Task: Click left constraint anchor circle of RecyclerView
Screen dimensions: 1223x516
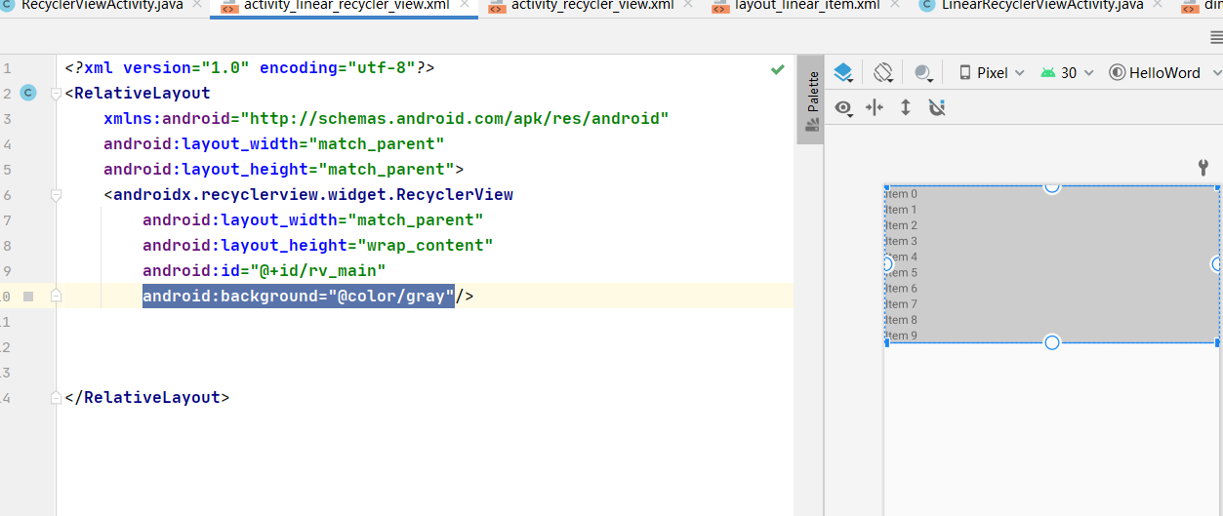Action: coord(887,264)
